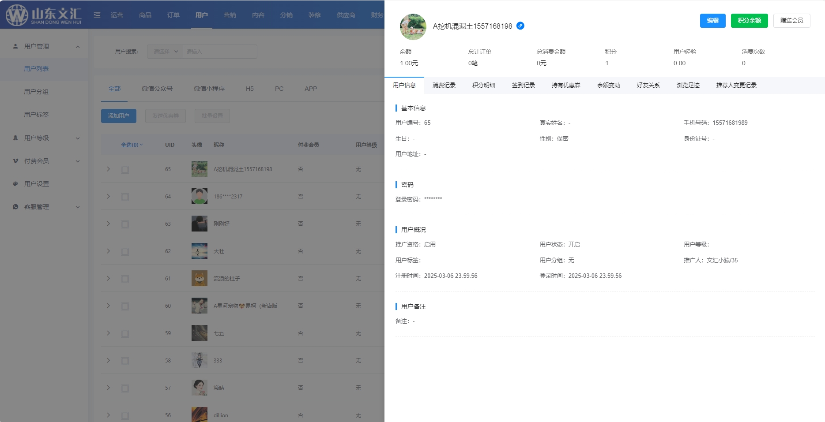
Task: Click avatar of user 大壮
Action: tap(200, 251)
